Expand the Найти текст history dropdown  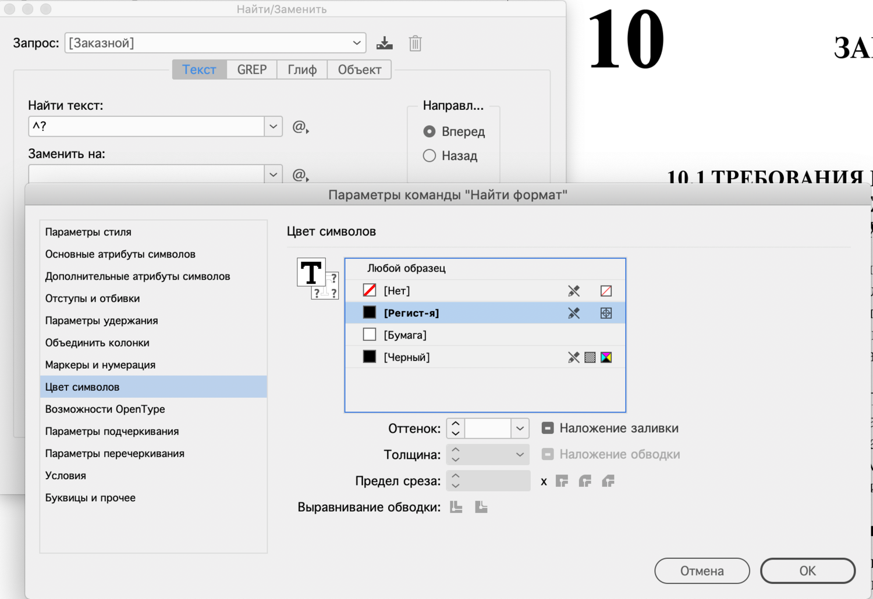274,127
